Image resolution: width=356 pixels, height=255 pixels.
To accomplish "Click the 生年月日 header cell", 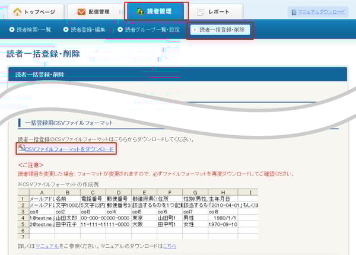I will [223, 199].
